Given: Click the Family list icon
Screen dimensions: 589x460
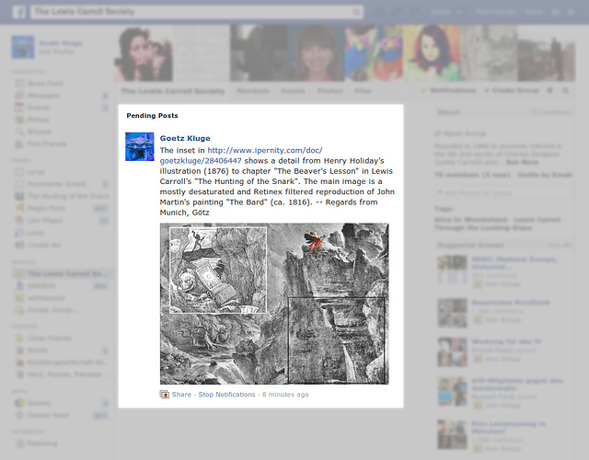Looking at the screenshot, I should [x=19, y=351].
